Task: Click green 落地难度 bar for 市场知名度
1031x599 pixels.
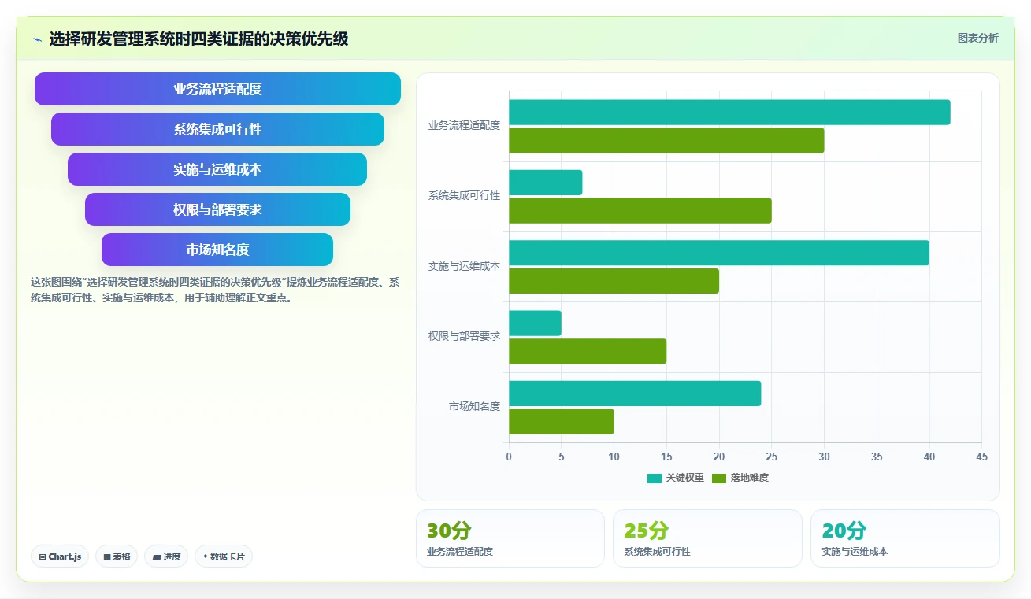Action: tap(561, 422)
